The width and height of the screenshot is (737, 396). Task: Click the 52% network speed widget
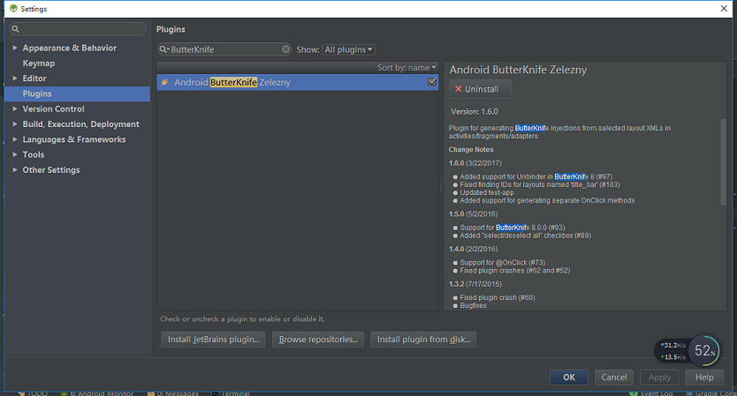[703, 350]
